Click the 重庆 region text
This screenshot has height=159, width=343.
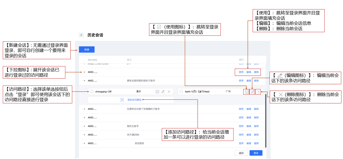[x=139, y=91]
